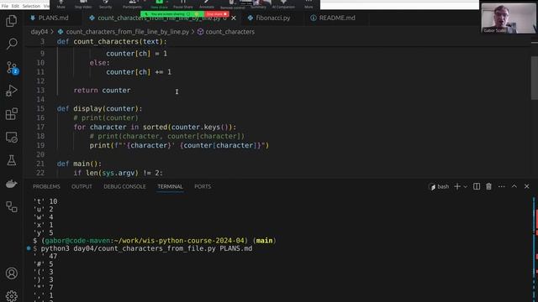Open More options in Zoom toolbar
538x302 pixels.
click(x=309, y=4)
